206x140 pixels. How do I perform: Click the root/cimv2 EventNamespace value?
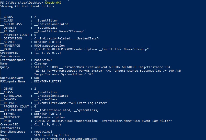43,60
